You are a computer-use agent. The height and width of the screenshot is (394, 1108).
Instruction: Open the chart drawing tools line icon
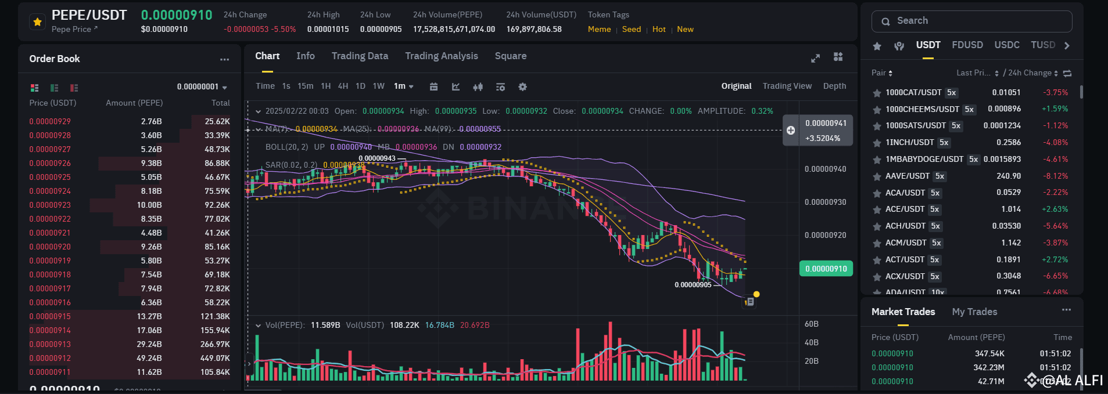(x=456, y=86)
